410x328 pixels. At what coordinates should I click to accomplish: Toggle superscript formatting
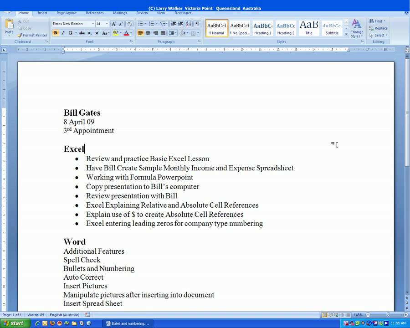97,33
